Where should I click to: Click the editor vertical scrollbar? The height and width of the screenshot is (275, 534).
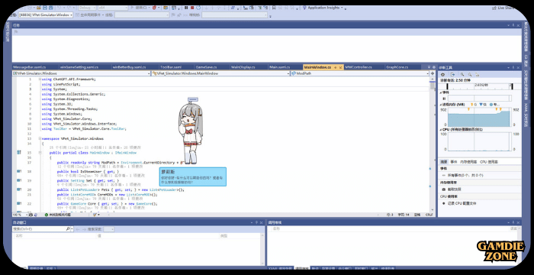coord(433,144)
